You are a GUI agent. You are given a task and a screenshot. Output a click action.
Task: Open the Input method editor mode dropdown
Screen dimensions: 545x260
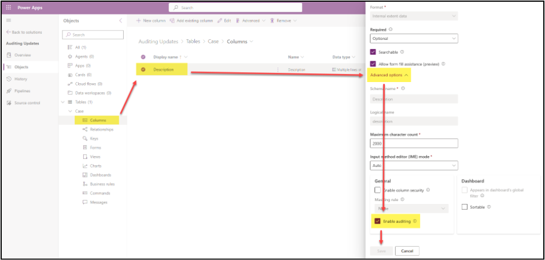pyautogui.click(x=414, y=165)
